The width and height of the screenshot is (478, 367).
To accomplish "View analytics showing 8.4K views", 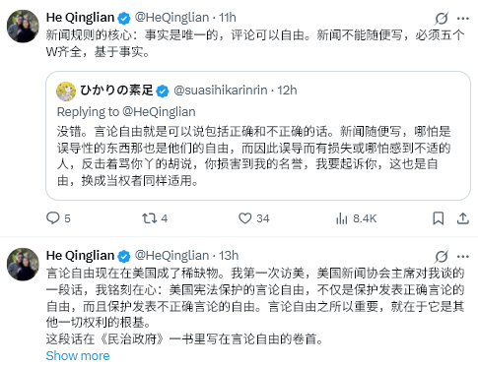I will (342, 218).
